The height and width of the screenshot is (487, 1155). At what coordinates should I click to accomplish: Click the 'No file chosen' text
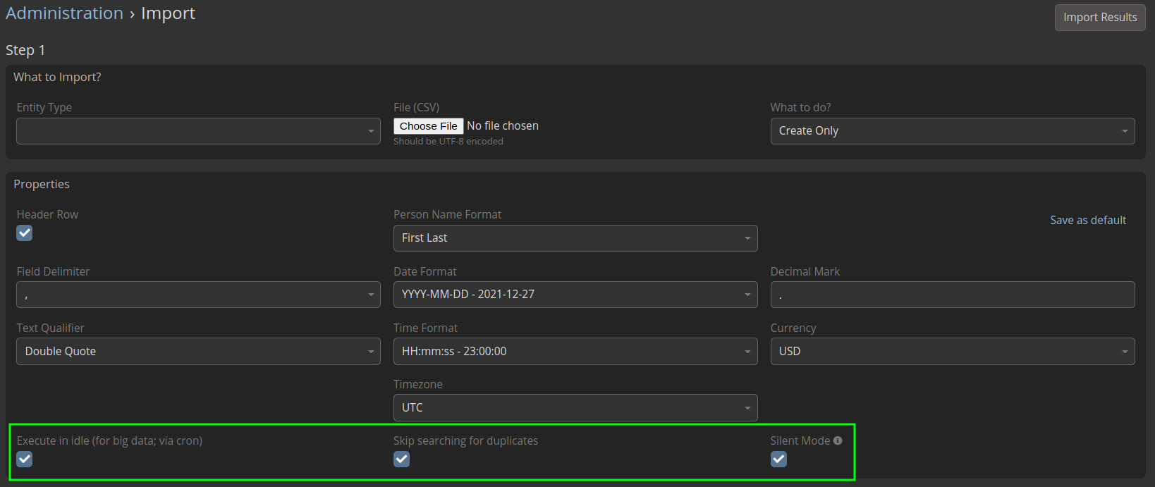click(x=503, y=125)
